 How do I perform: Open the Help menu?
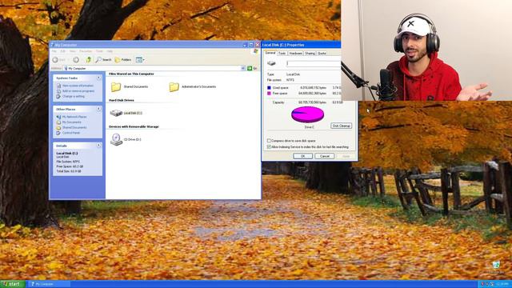110,51
